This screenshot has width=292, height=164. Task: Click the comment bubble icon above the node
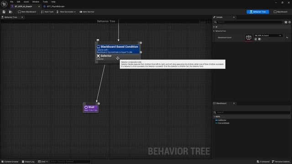pyautogui.click(x=98, y=40)
